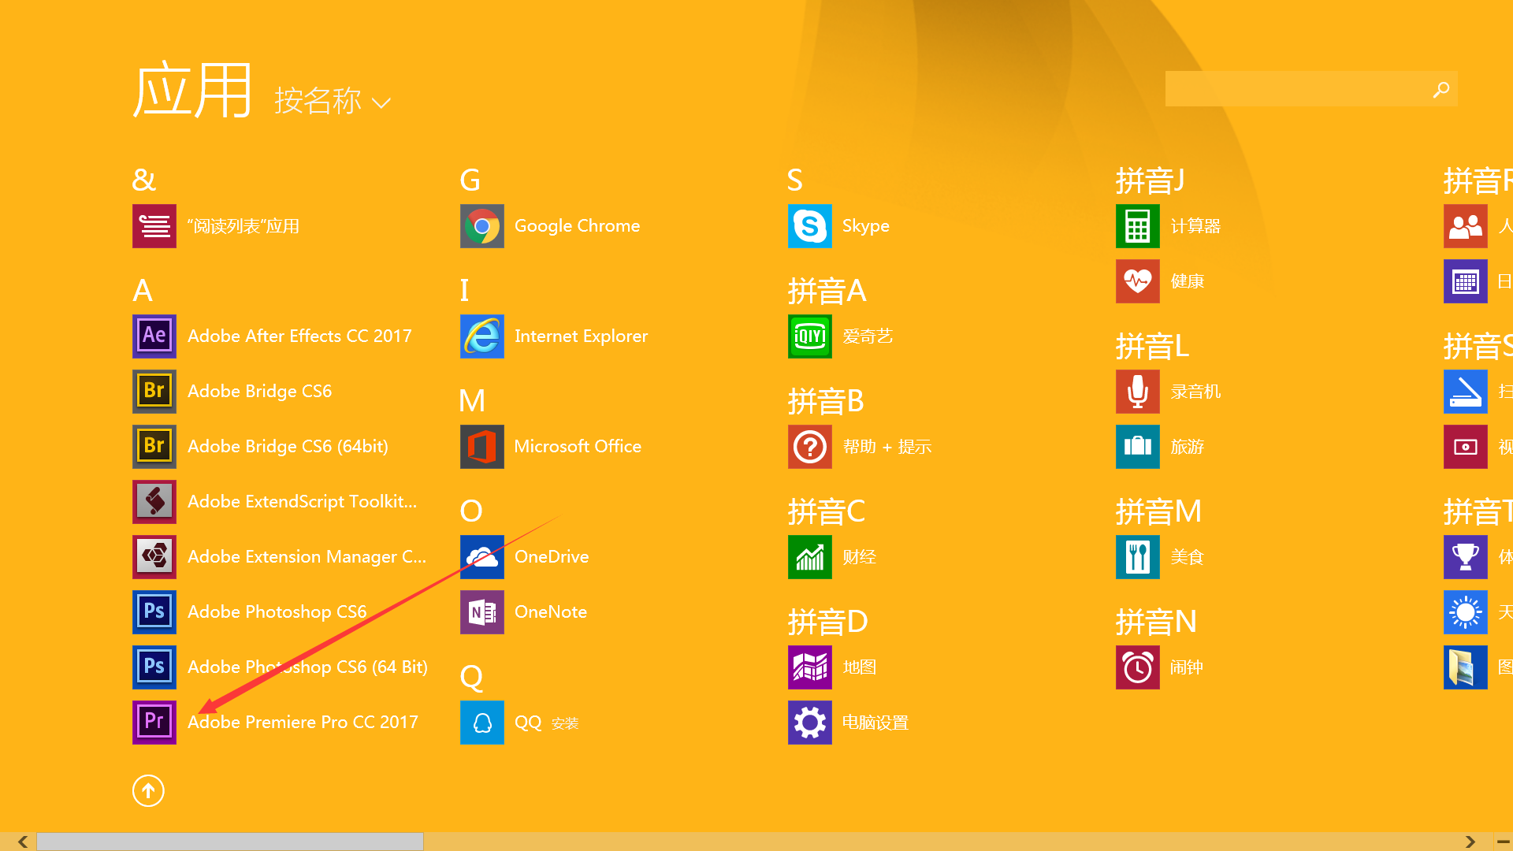
Task: Click the 拼音M group header
Action: (x=1158, y=511)
